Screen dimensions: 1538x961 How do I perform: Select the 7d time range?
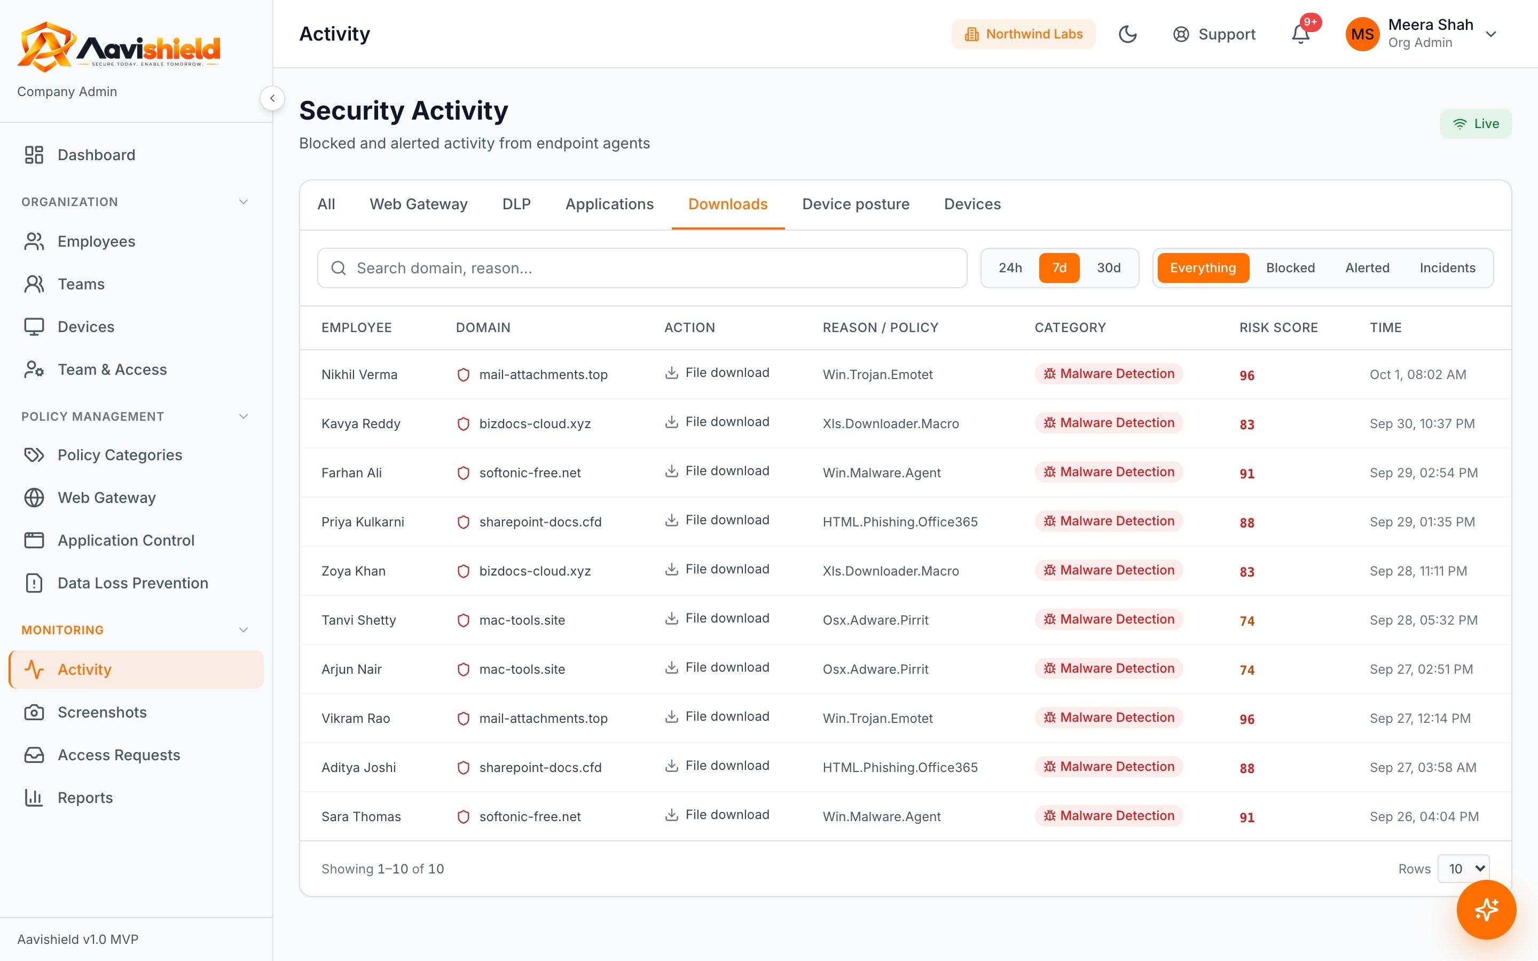(1059, 268)
